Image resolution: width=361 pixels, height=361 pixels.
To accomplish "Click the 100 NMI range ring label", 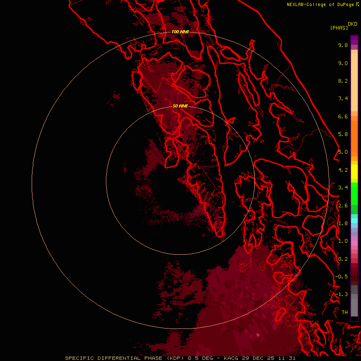I will click(x=180, y=32).
